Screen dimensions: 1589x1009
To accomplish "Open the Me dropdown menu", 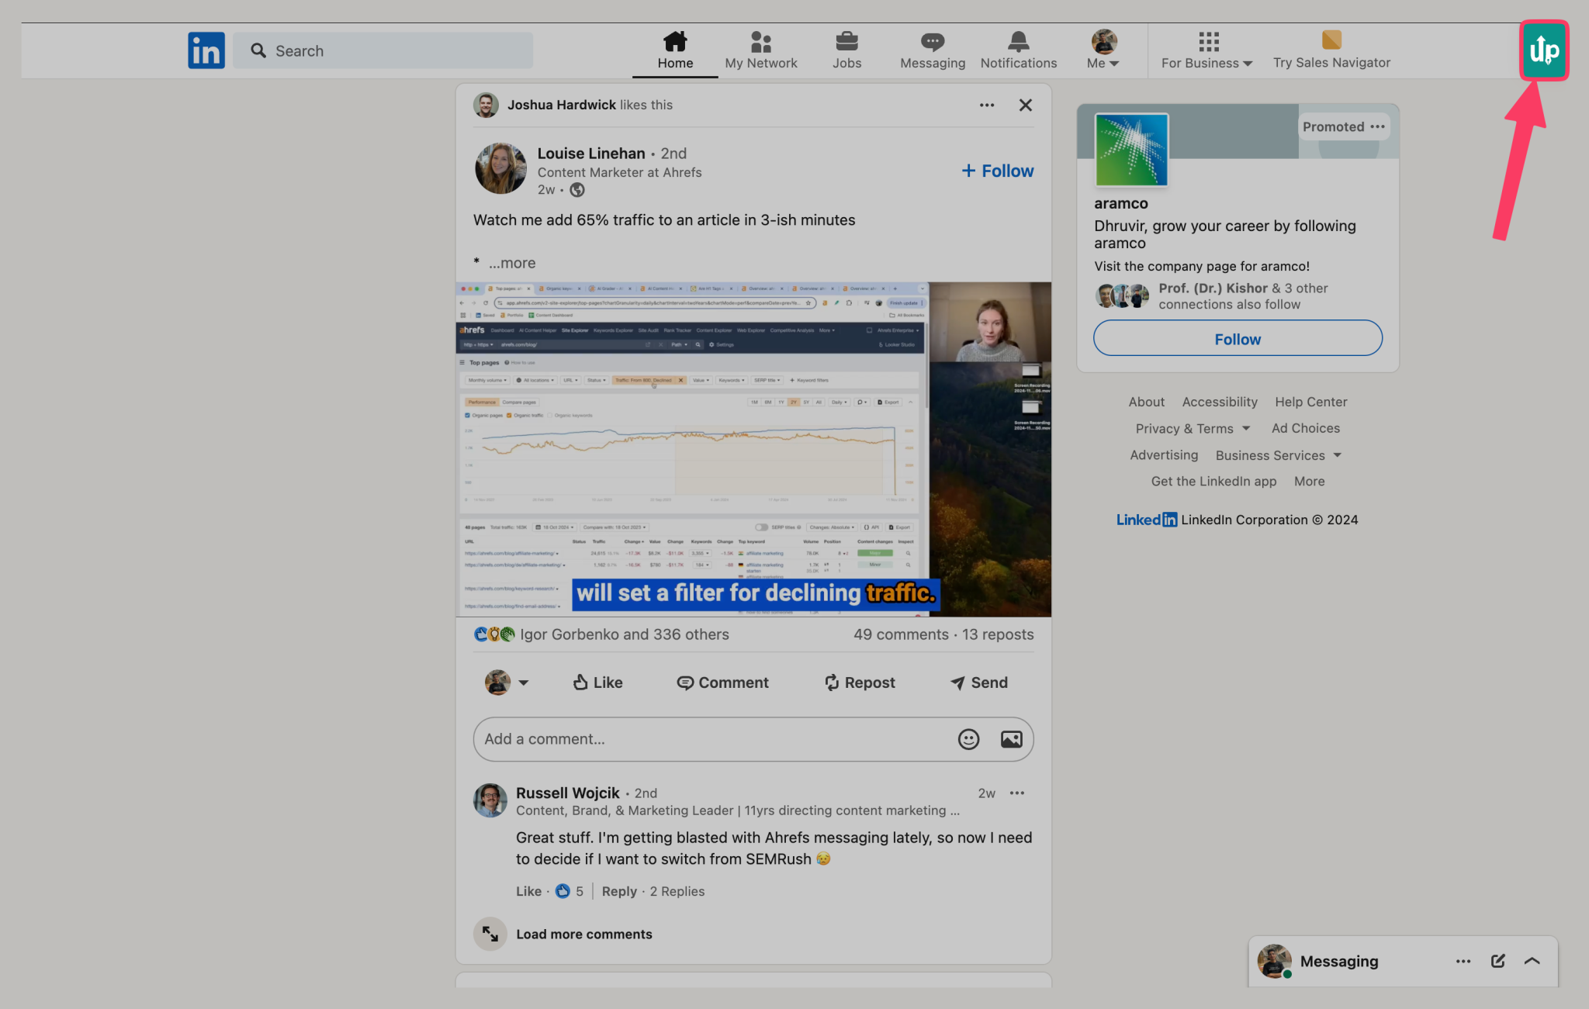I will (1102, 50).
